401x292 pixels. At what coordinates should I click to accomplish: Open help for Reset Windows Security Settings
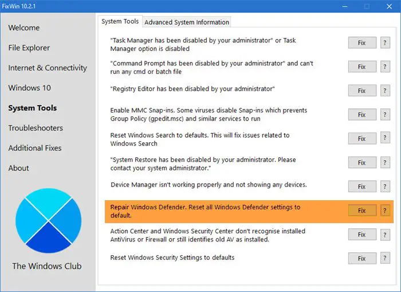[x=385, y=258]
